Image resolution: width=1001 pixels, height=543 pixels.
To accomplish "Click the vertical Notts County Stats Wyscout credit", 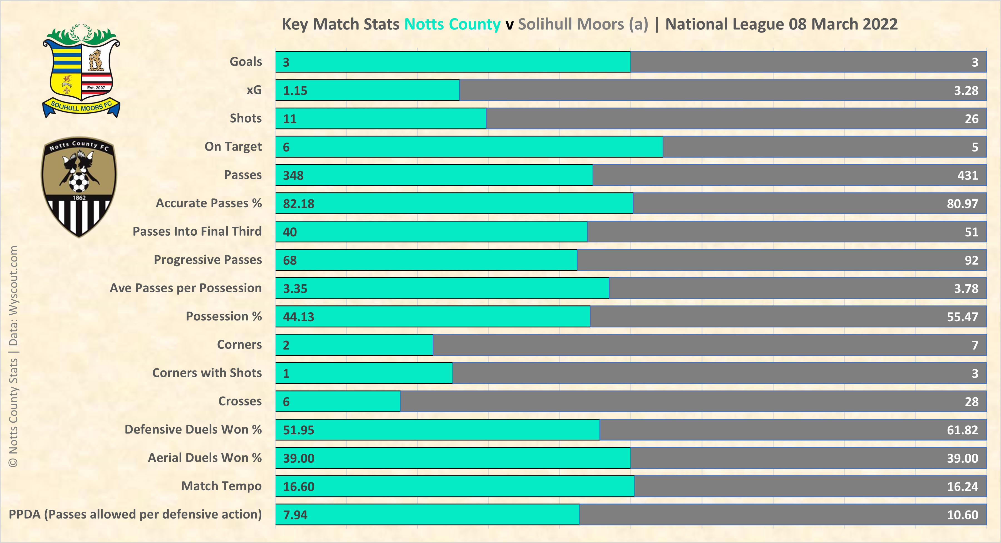I will click(x=13, y=355).
